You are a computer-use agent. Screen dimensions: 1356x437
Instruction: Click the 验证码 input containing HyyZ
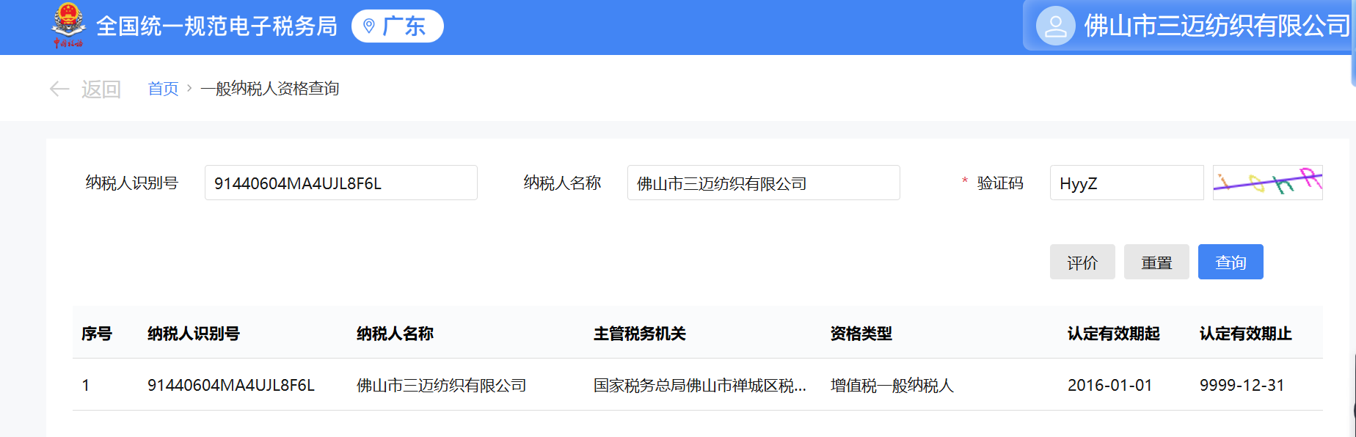point(1126,183)
